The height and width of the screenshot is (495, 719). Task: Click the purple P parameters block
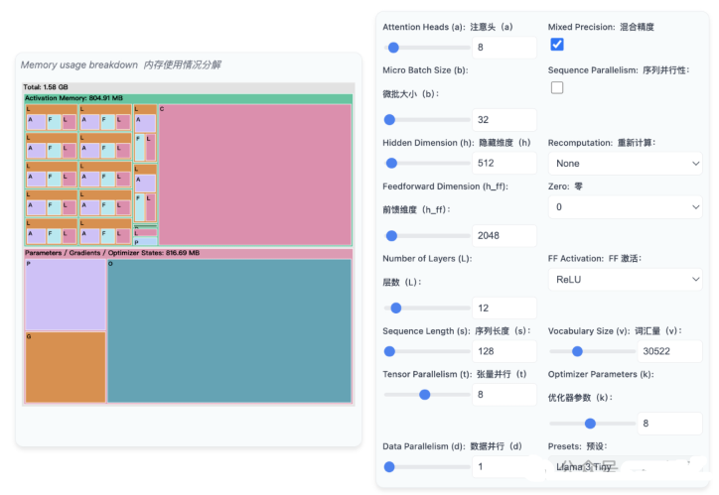coord(66,295)
